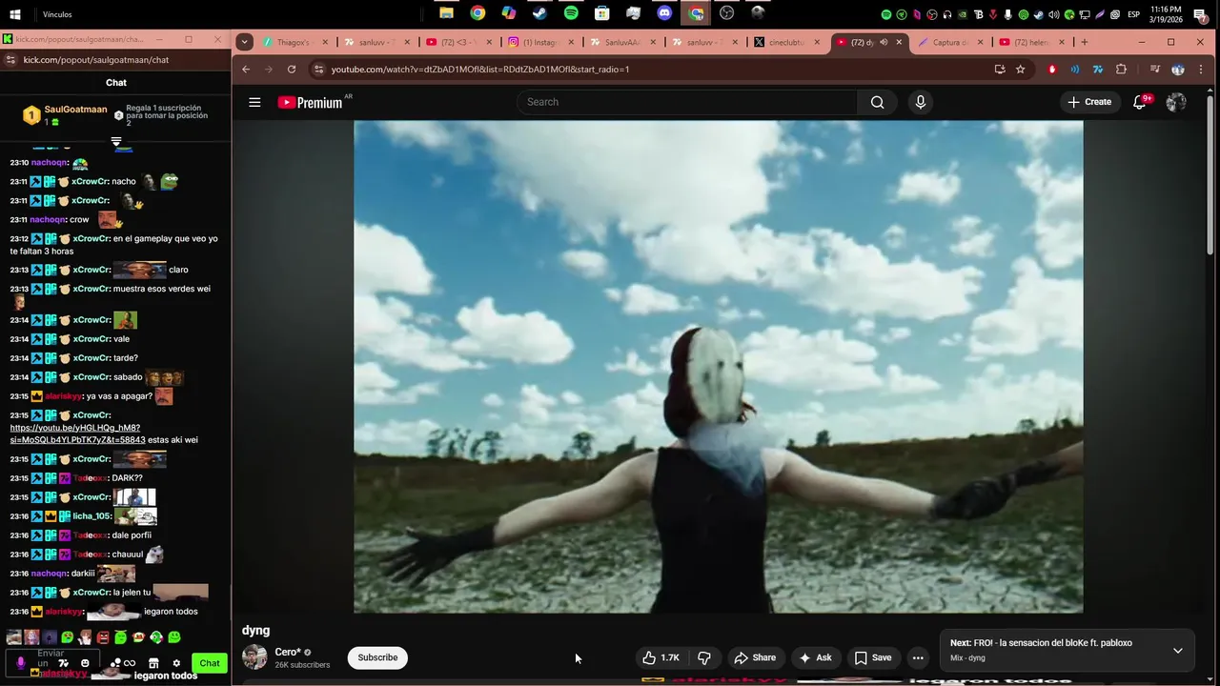Viewport: 1220px width, 686px height.
Task: Go back in the Chrome browser
Action: point(246,70)
